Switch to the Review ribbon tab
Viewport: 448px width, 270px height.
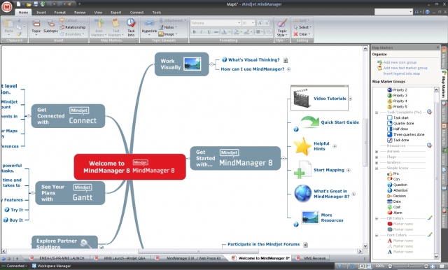tap(80, 13)
